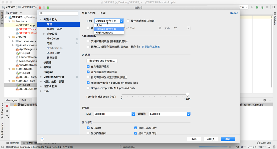Image resolution: width=277 pixels, height=149 pixels.
Task: Click the settings search field
Action: tap(58, 13)
